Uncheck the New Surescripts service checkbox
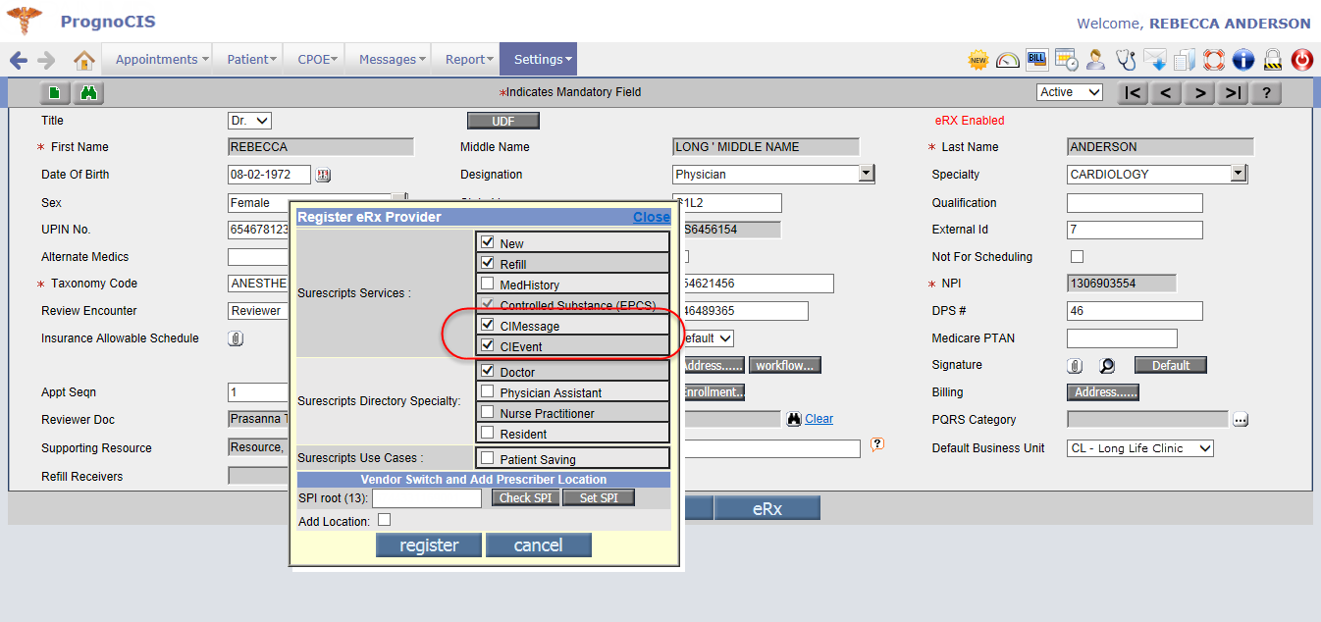Screen dimensions: 1321x622 tap(487, 241)
